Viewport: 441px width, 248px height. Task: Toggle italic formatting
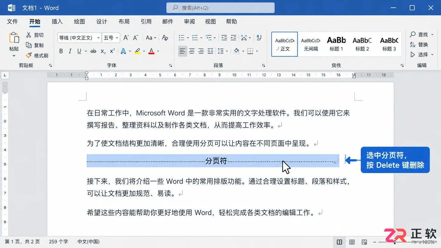(x=70, y=51)
